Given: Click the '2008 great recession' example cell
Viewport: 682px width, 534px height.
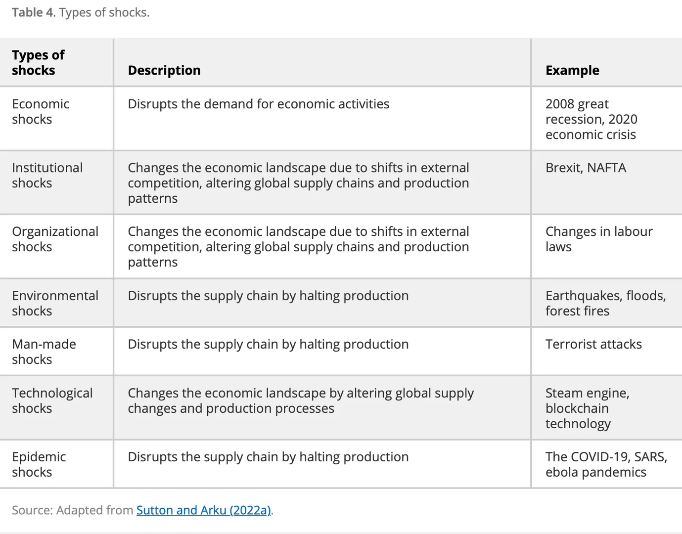Looking at the screenshot, I should click(x=591, y=119).
